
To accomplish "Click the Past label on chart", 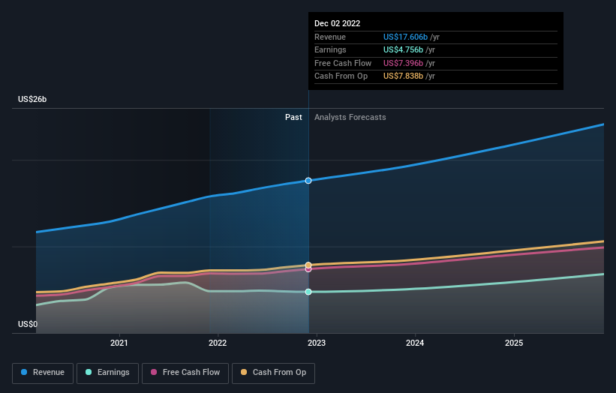I will (293, 117).
